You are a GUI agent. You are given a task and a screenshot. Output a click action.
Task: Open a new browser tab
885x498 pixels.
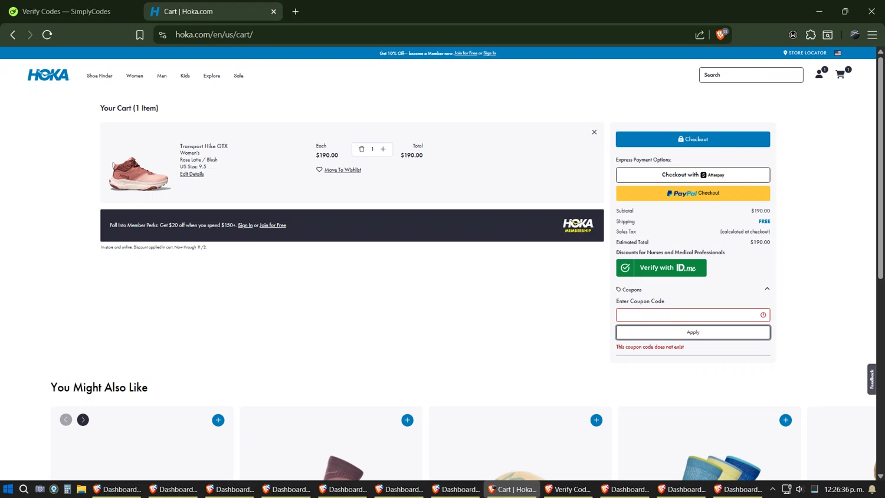coord(296,11)
